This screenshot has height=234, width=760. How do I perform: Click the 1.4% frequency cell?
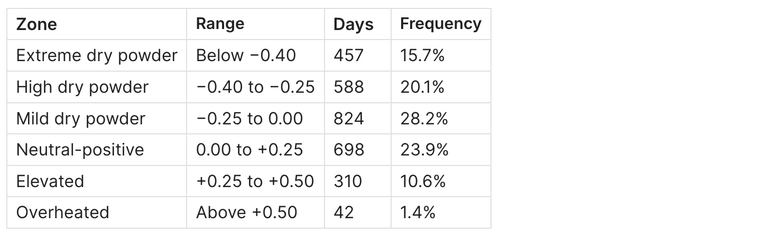click(418, 212)
